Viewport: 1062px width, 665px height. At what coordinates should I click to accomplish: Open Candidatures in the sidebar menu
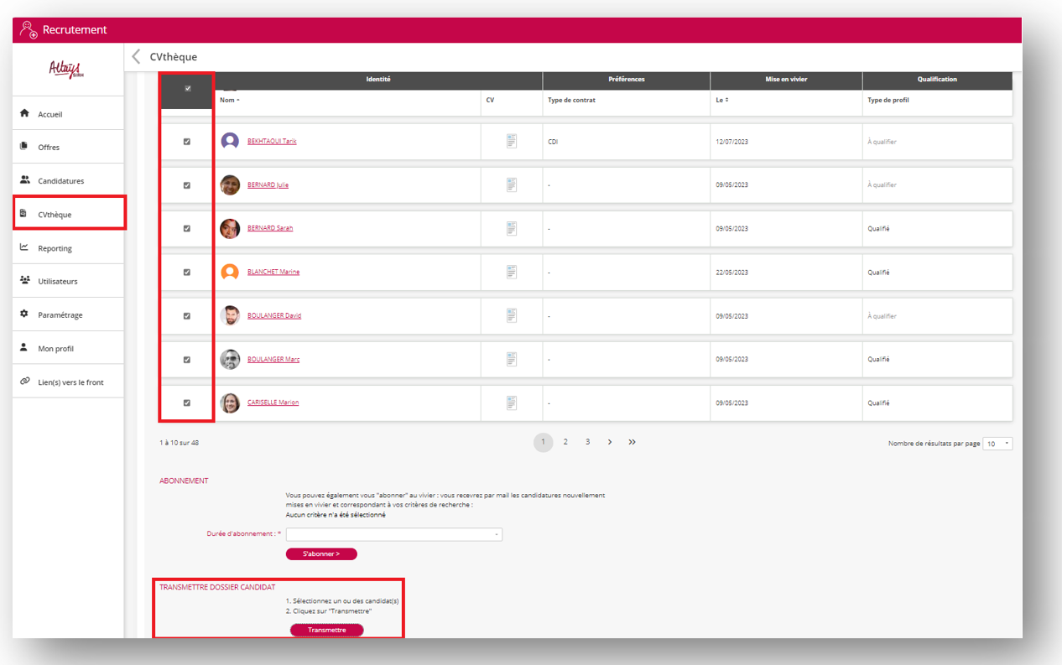click(x=60, y=181)
